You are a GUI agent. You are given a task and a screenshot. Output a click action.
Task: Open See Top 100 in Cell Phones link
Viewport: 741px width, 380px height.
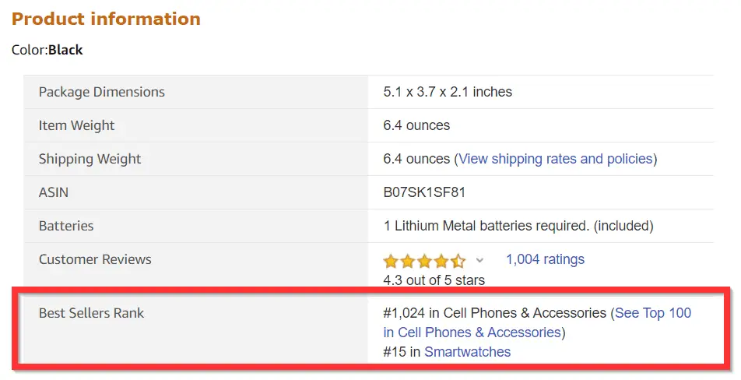click(537, 322)
